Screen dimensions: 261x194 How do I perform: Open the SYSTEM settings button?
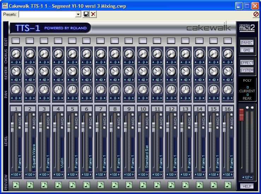(x=247, y=70)
